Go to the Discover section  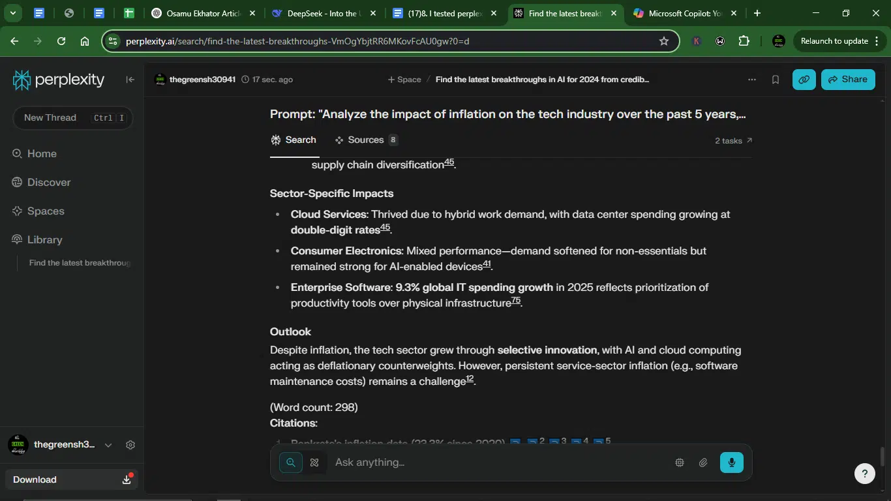(41, 183)
